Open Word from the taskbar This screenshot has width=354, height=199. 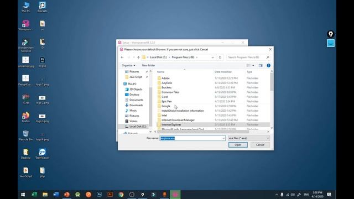56,195
